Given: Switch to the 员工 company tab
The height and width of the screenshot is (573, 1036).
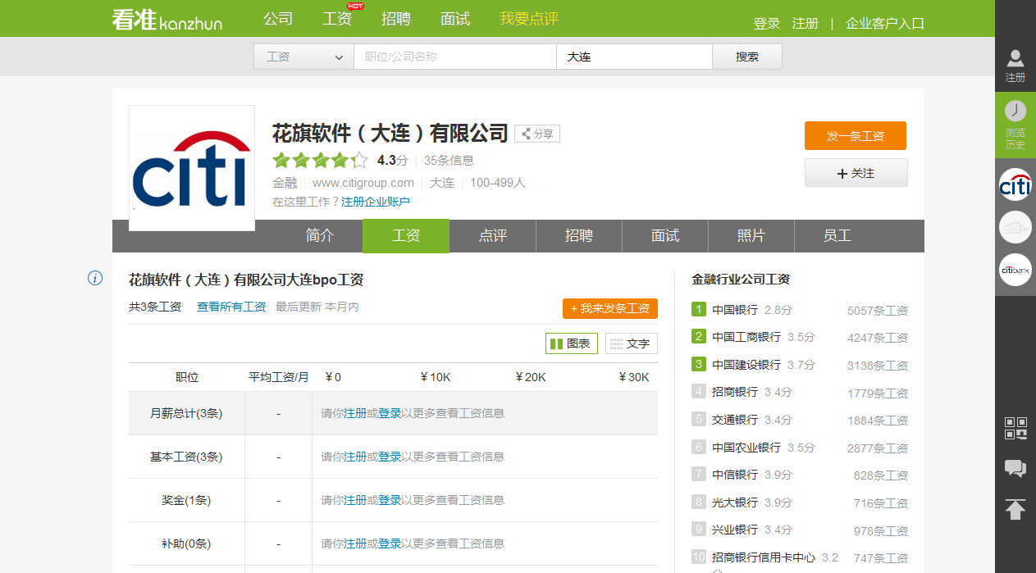Looking at the screenshot, I should coord(837,236).
